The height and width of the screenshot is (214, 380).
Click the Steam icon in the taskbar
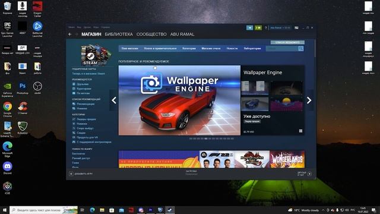click(170, 210)
